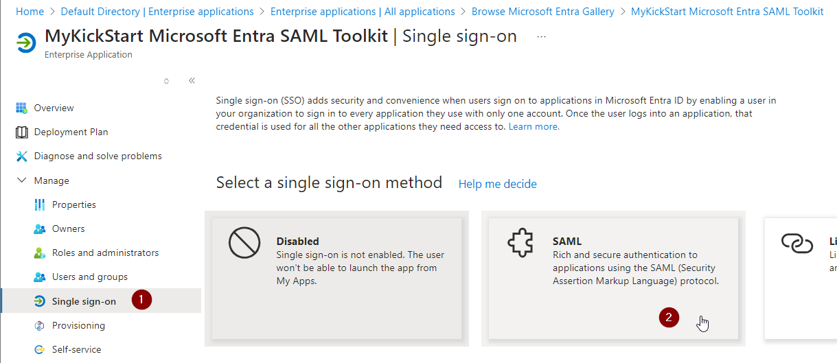Open the Help me decide link
This screenshot has width=837, height=363.
(498, 184)
